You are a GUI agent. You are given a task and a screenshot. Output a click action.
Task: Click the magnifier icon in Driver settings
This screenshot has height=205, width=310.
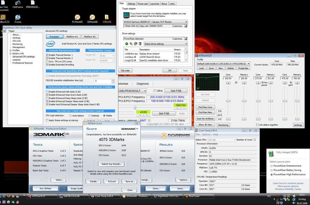coord(131,44)
